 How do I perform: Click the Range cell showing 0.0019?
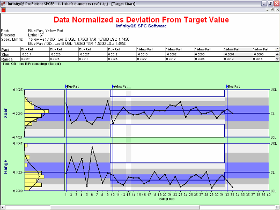[x=238, y=59]
